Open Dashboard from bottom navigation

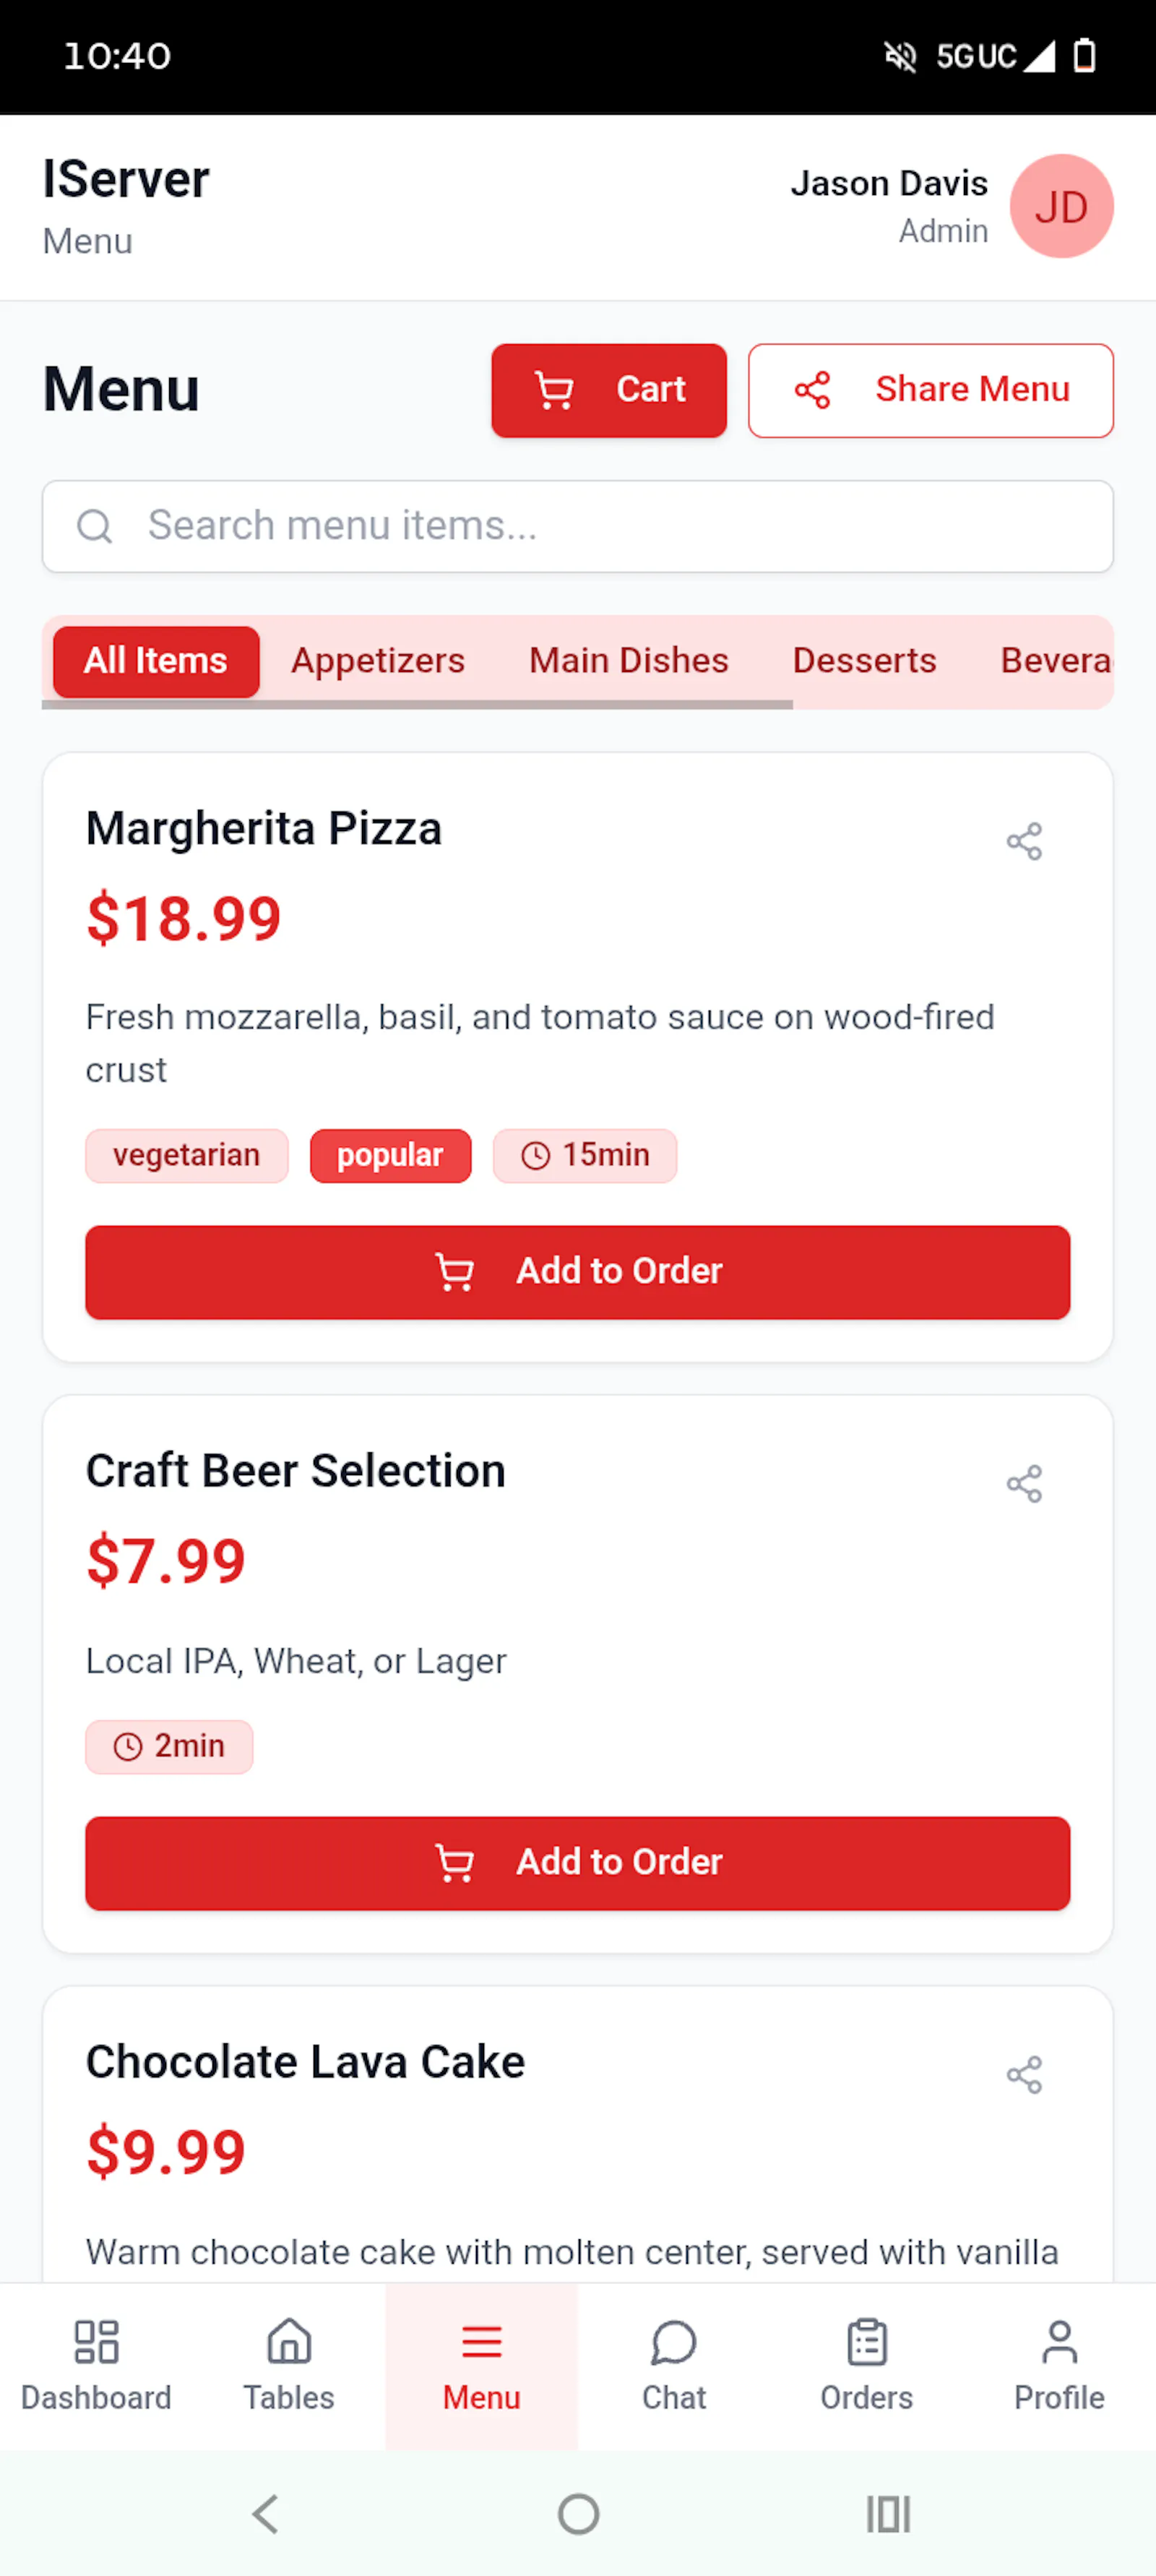[96, 2366]
